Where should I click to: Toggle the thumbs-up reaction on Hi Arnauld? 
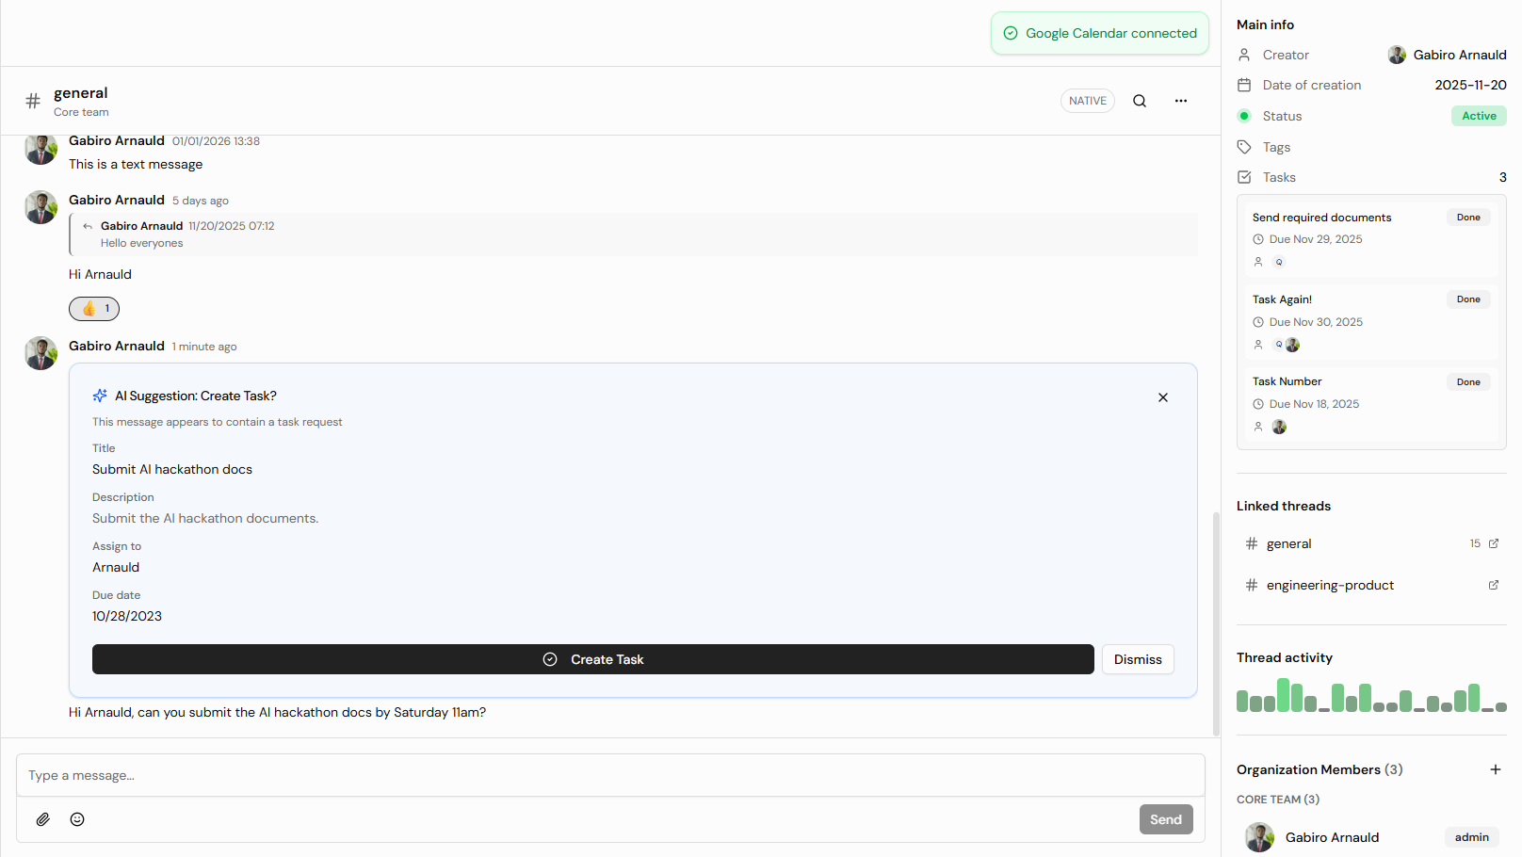tap(93, 308)
